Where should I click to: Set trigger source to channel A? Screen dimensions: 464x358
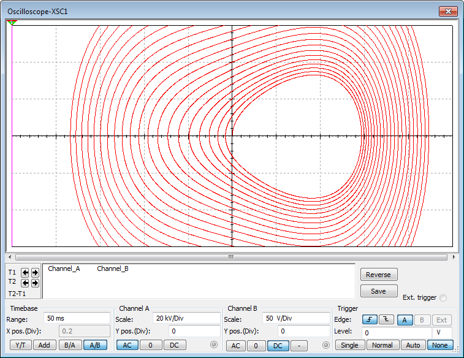[405, 320]
